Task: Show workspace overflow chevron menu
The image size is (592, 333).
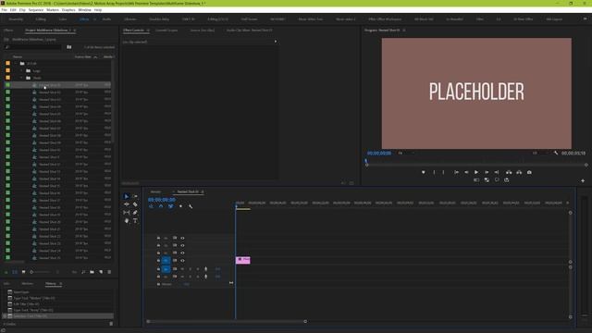Action: (586, 18)
